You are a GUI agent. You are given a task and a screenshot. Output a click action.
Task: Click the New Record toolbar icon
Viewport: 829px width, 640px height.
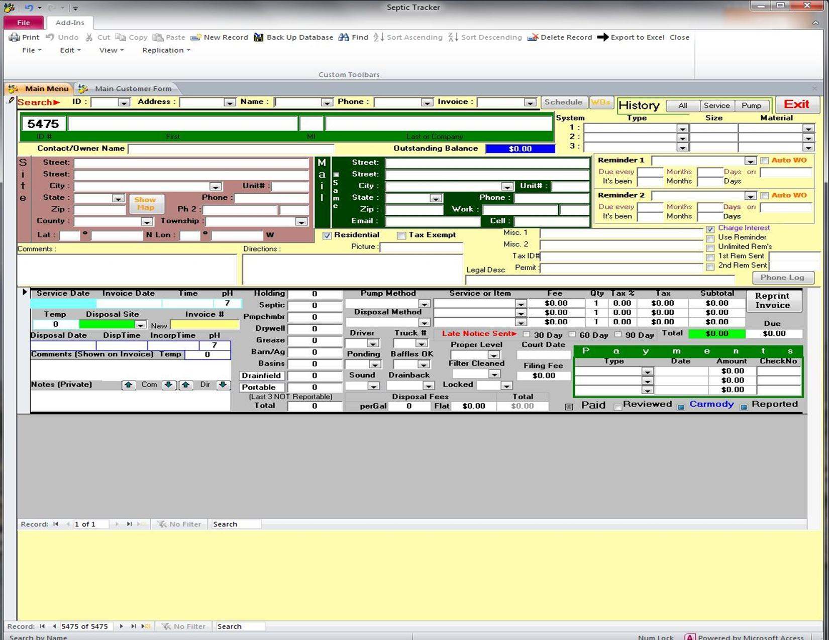point(195,37)
